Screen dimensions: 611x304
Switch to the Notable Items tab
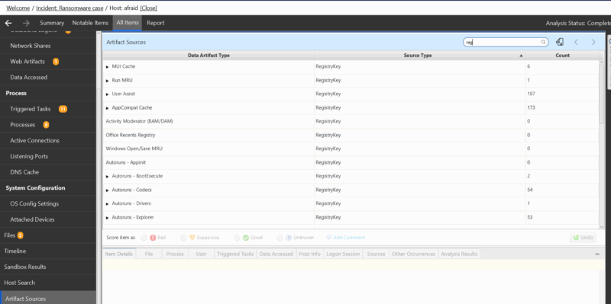coord(90,23)
